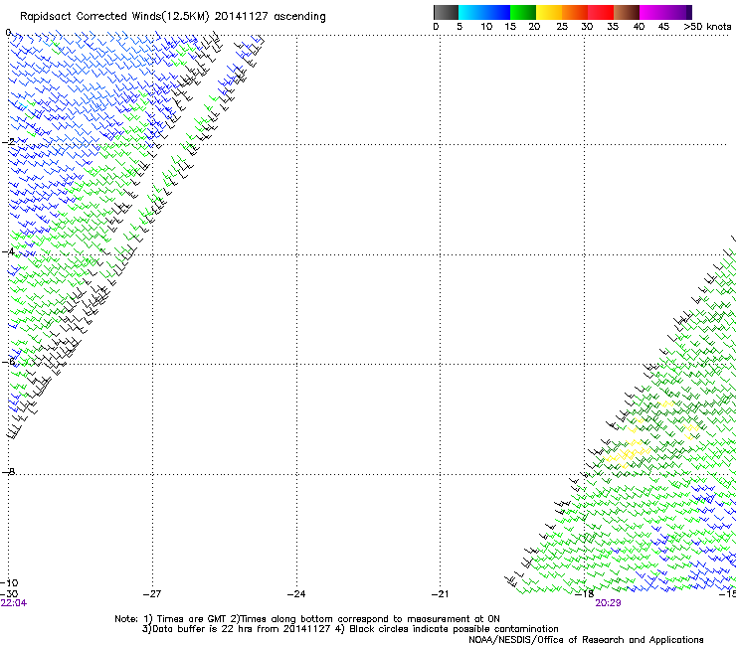Click the "-21" longitude axis label

click(x=441, y=594)
